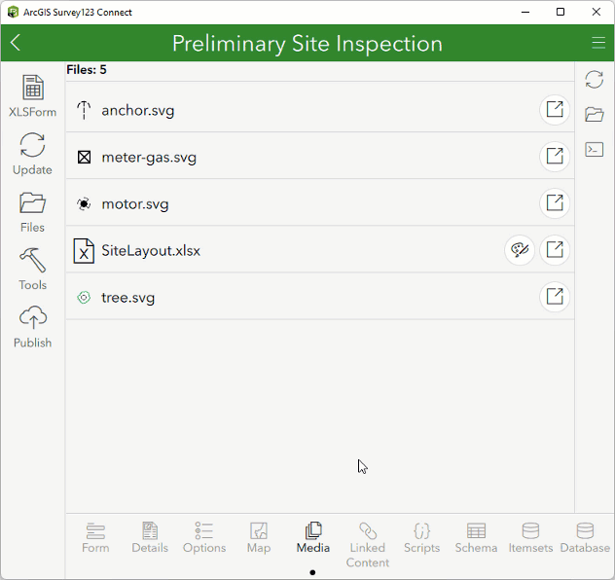Viewport: 615px width, 580px height.
Task: Click the meter-gas.svg thumbnail icon
Action: pos(84,158)
